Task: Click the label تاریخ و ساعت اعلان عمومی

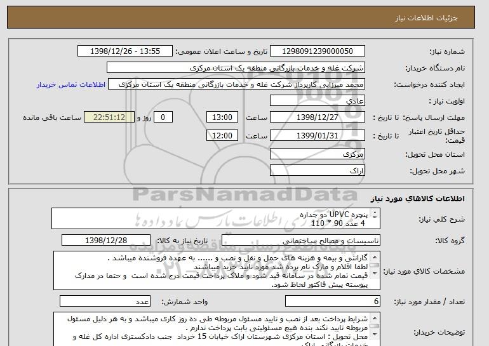Action: click(x=222, y=51)
